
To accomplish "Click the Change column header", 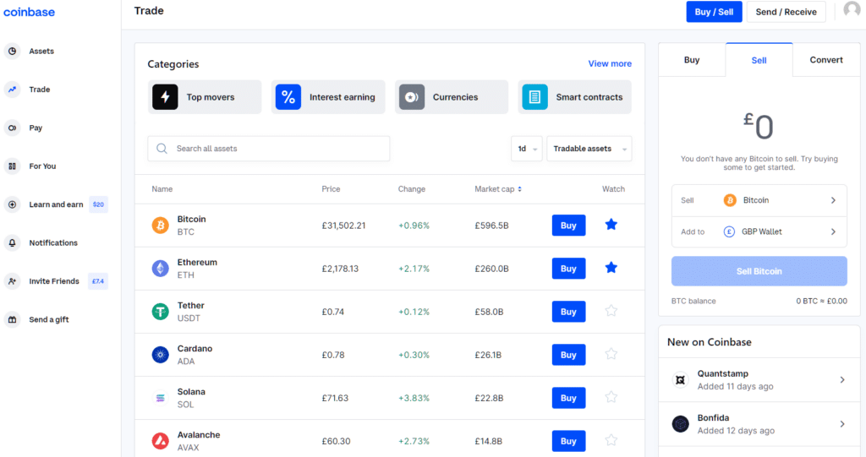I will click(412, 188).
